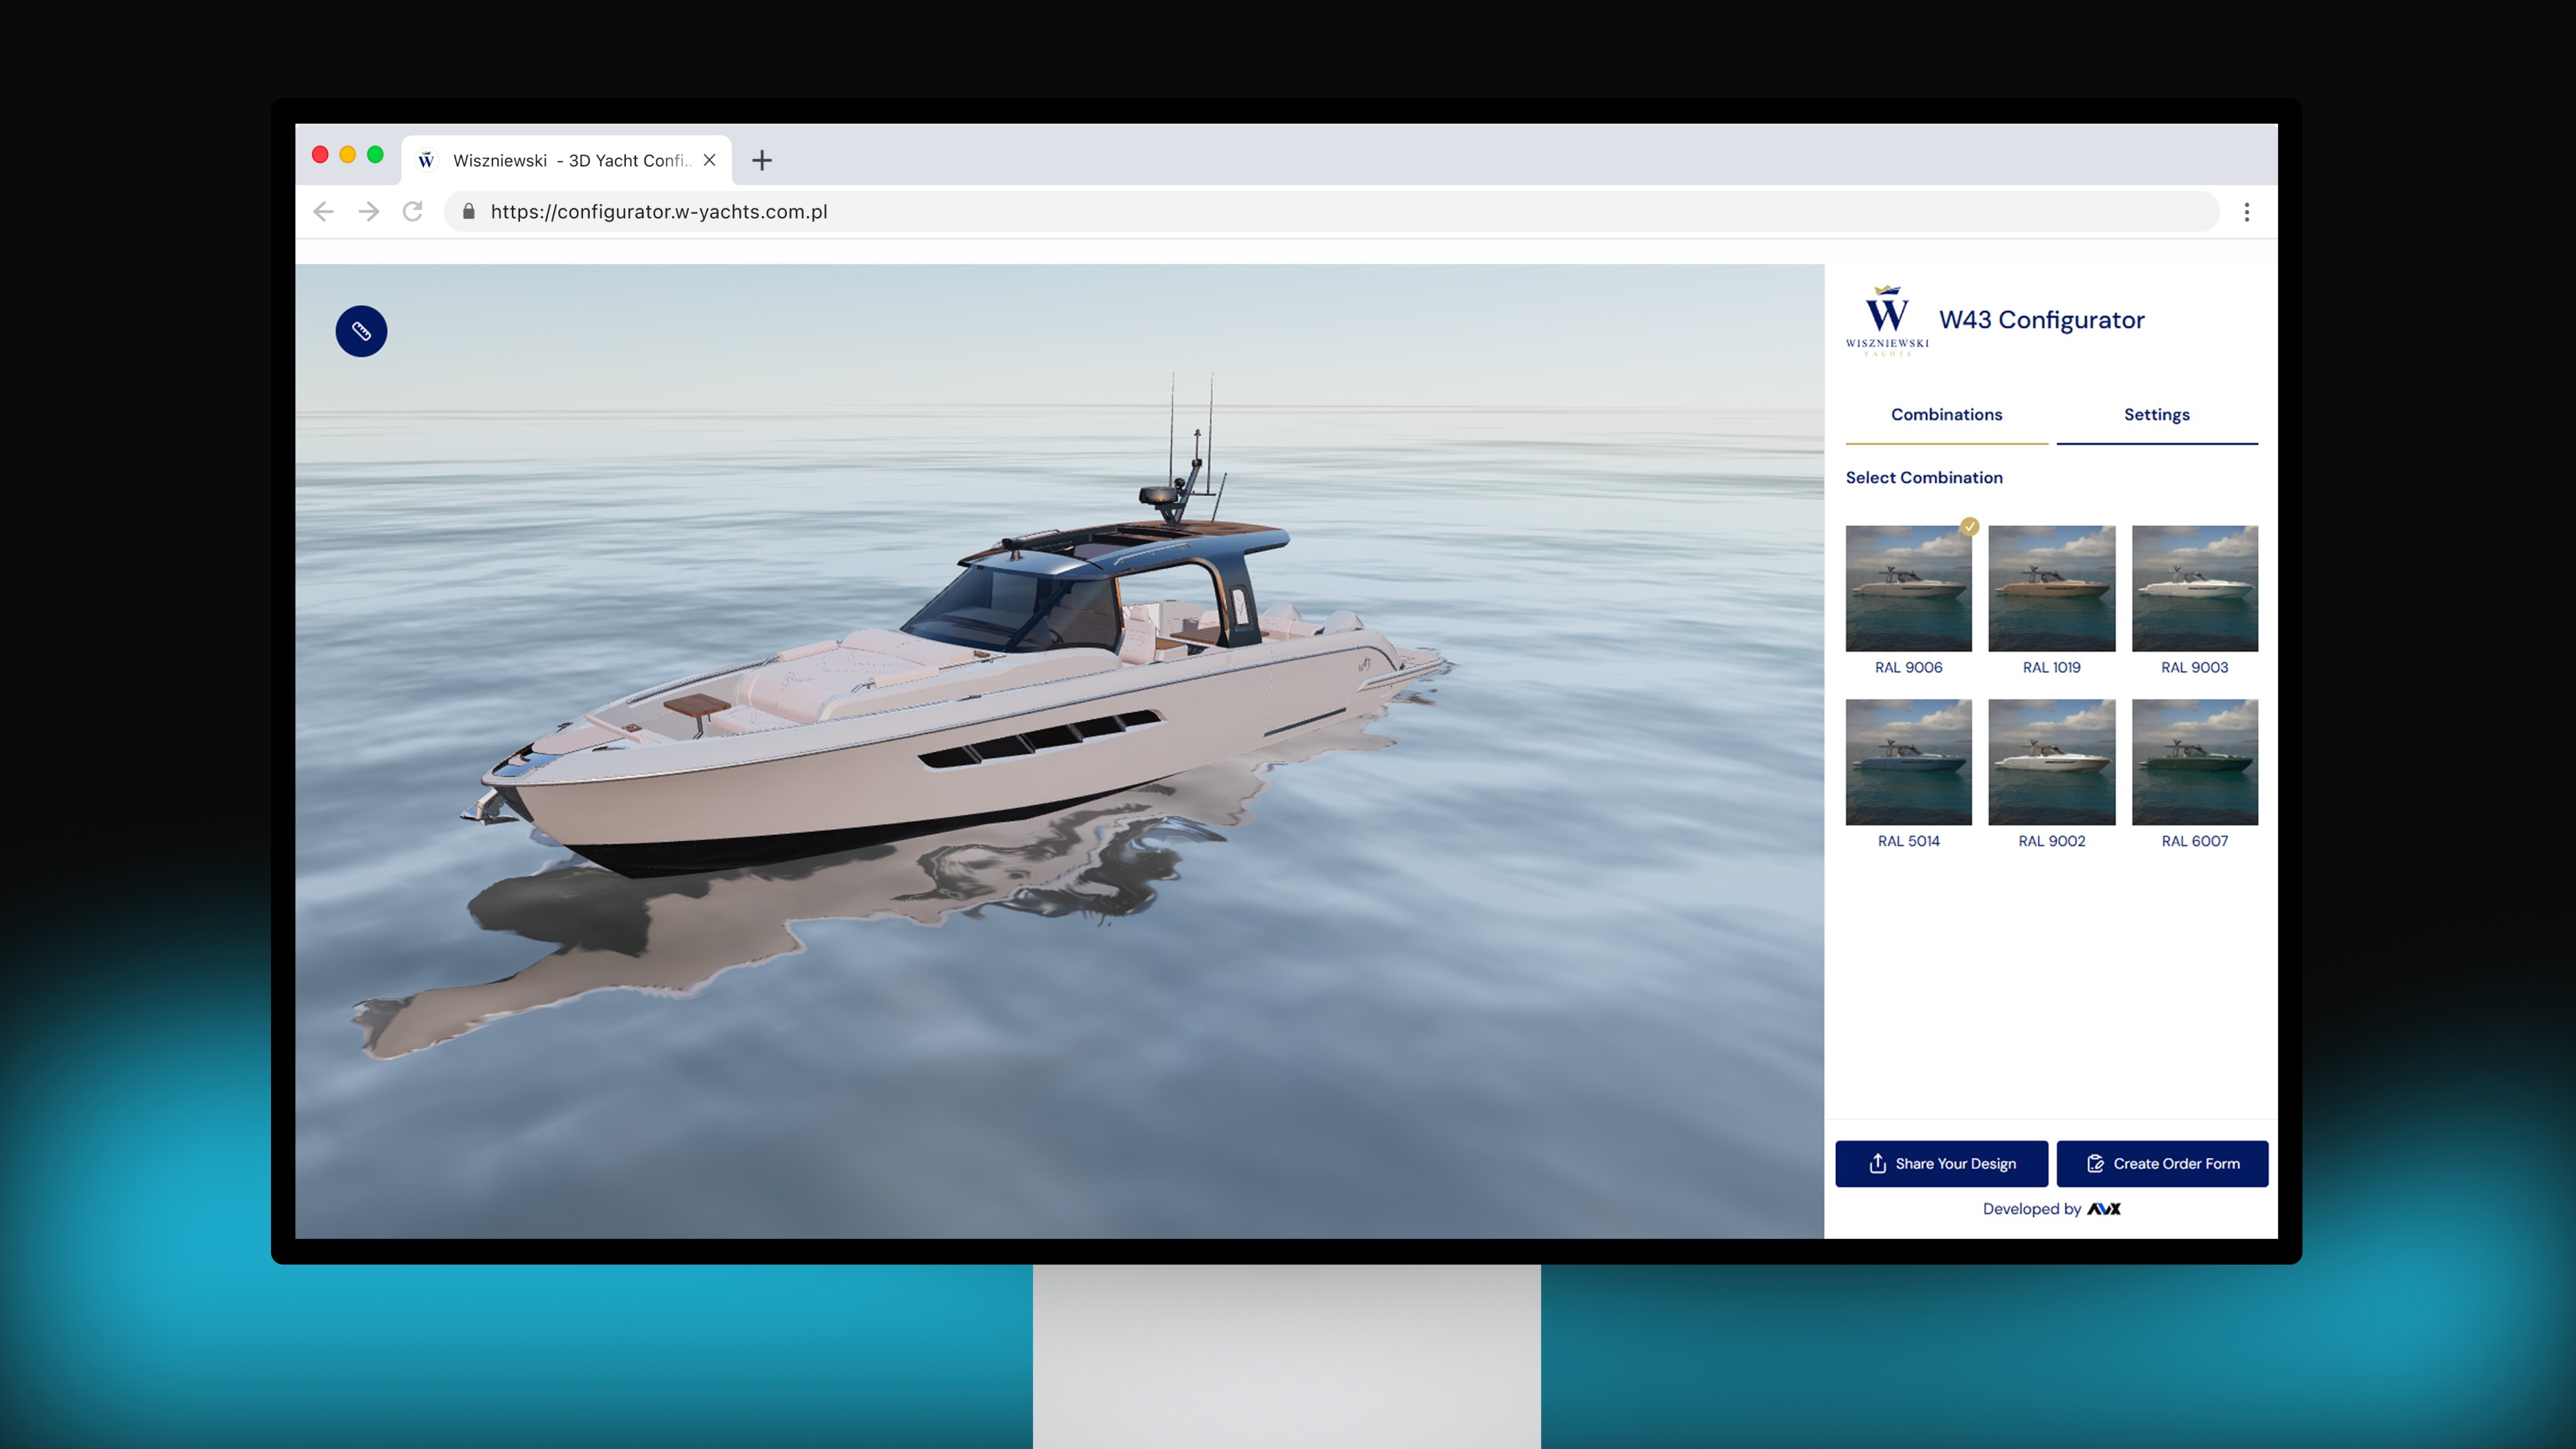
Task: Close the Wiszniewski 3D Yacht tab
Action: point(709,160)
